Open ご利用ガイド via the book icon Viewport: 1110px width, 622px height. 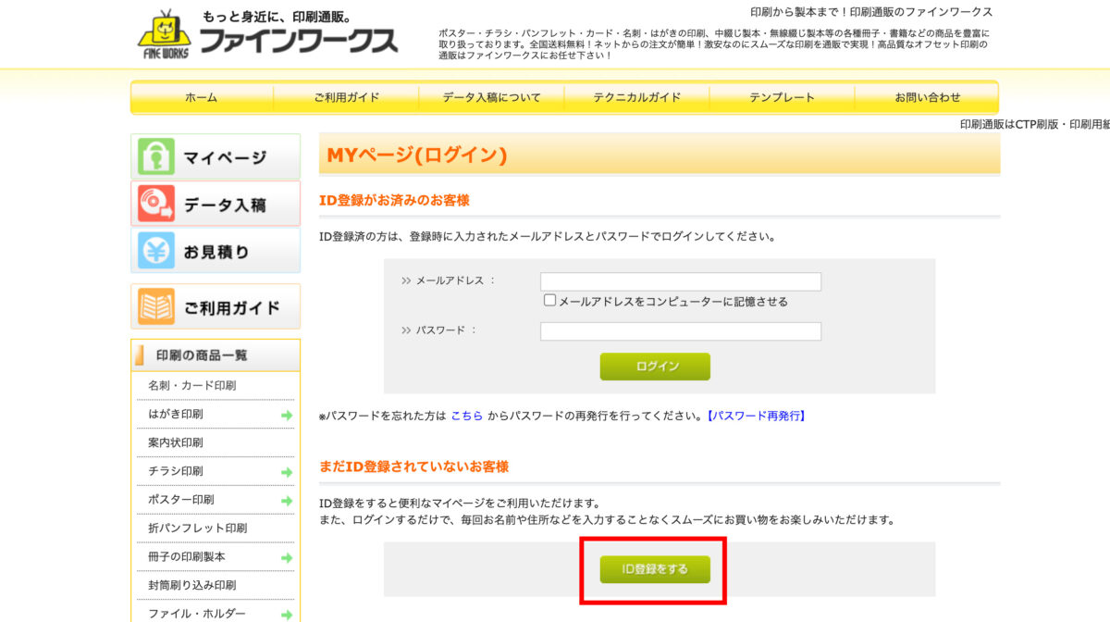[x=156, y=307]
